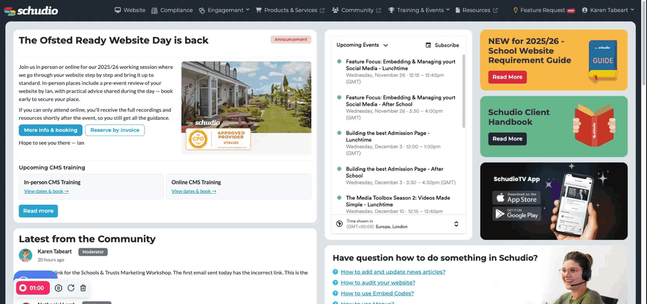Open the Community navigation link

356,10
